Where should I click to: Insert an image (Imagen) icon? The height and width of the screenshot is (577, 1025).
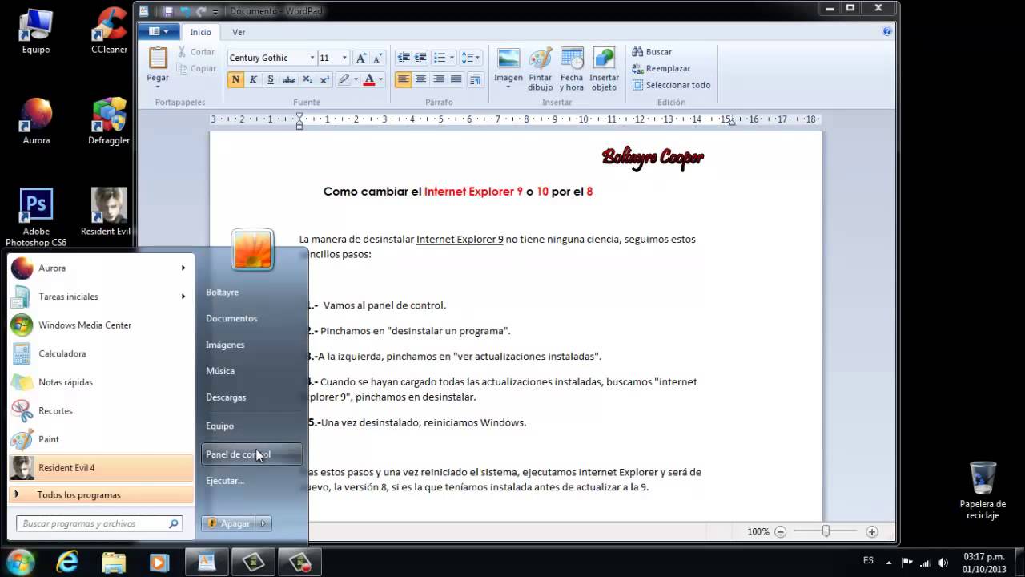pos(508,58)
